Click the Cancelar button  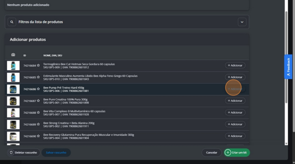[211, 153]
